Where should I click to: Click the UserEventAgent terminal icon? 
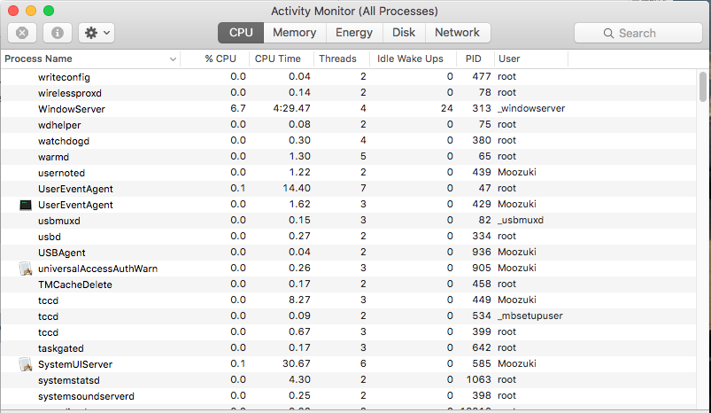pos(26,205)
